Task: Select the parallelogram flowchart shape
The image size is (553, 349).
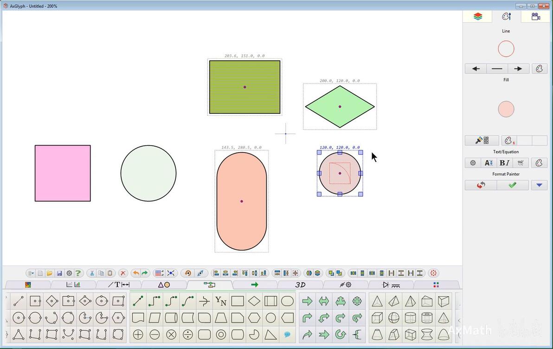Action: [x=154, y=317]
